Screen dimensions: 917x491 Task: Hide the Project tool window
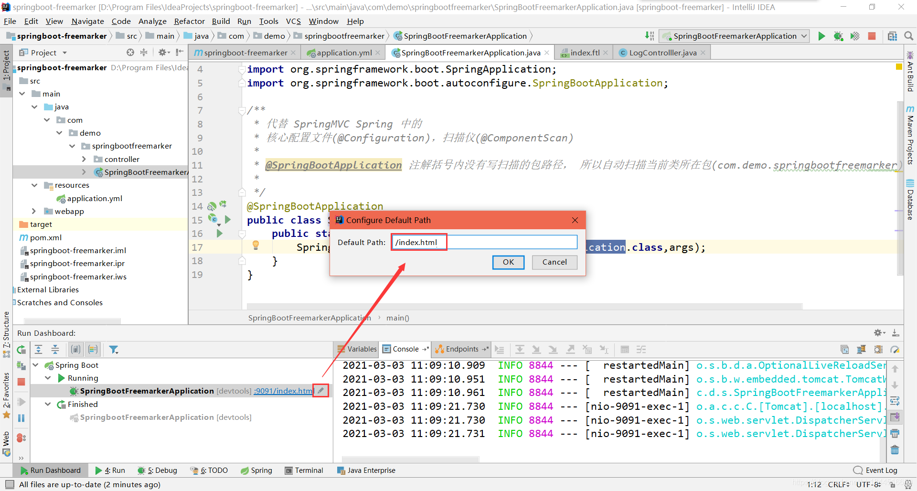click(x=180, y=53)
